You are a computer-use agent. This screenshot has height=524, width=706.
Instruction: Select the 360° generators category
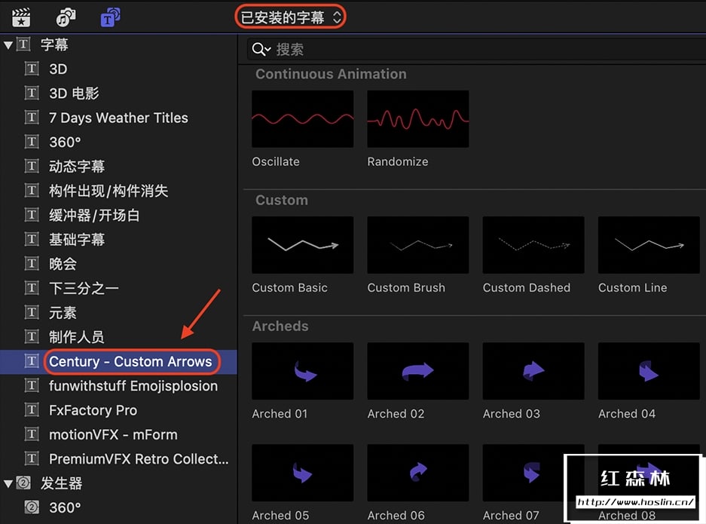coord(118,507)
